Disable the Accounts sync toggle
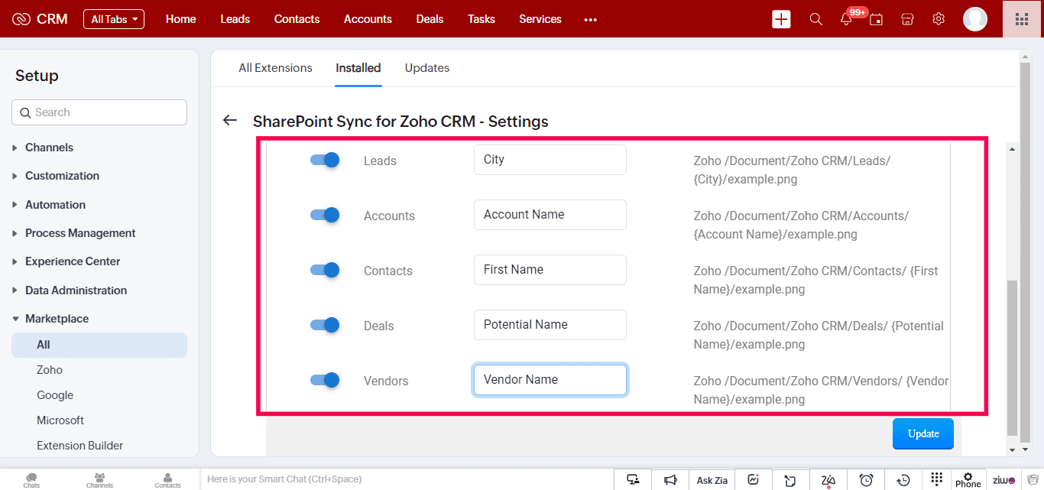This screenshot has width=1044, height=490. [325, 215]
